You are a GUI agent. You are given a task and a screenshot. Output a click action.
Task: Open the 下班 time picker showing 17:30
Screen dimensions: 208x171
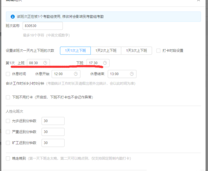pyautogui.click(x=98, y=63)
